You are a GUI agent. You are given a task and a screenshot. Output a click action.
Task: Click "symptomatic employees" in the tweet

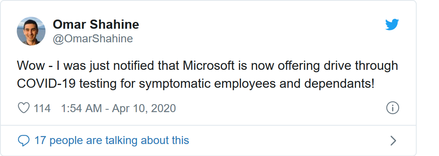pyautogui.click(x=207, y=84)
